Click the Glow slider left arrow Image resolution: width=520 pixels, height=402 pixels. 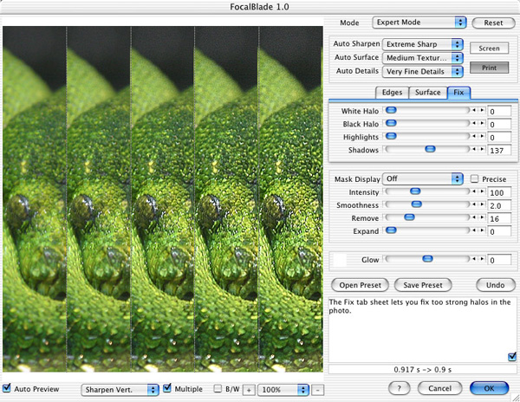tap(473, 259)
